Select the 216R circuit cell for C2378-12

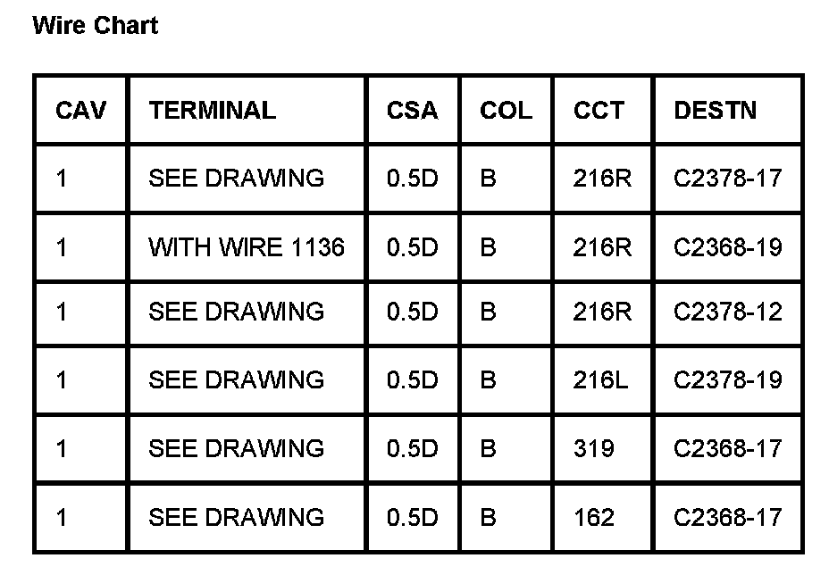(x=602, y=312)
